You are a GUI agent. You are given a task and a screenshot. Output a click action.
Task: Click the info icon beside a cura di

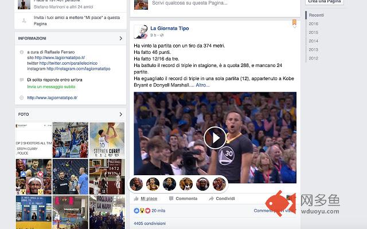pyautogui.click(x=22, y=52)
